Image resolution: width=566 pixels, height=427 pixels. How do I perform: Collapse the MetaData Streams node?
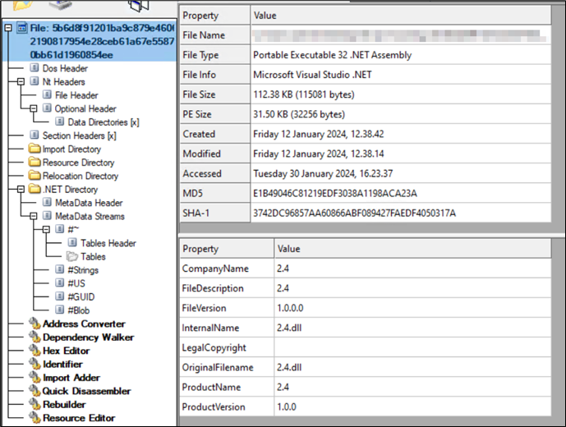(x=34, y=216)
